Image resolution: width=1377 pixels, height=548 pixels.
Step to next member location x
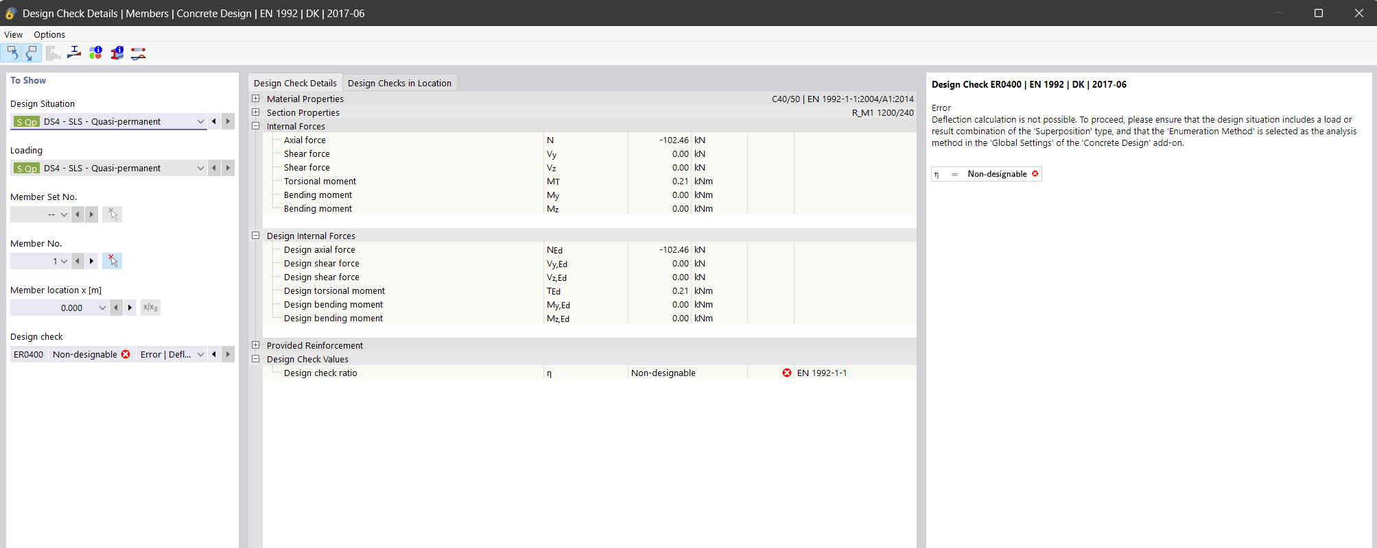130,308
